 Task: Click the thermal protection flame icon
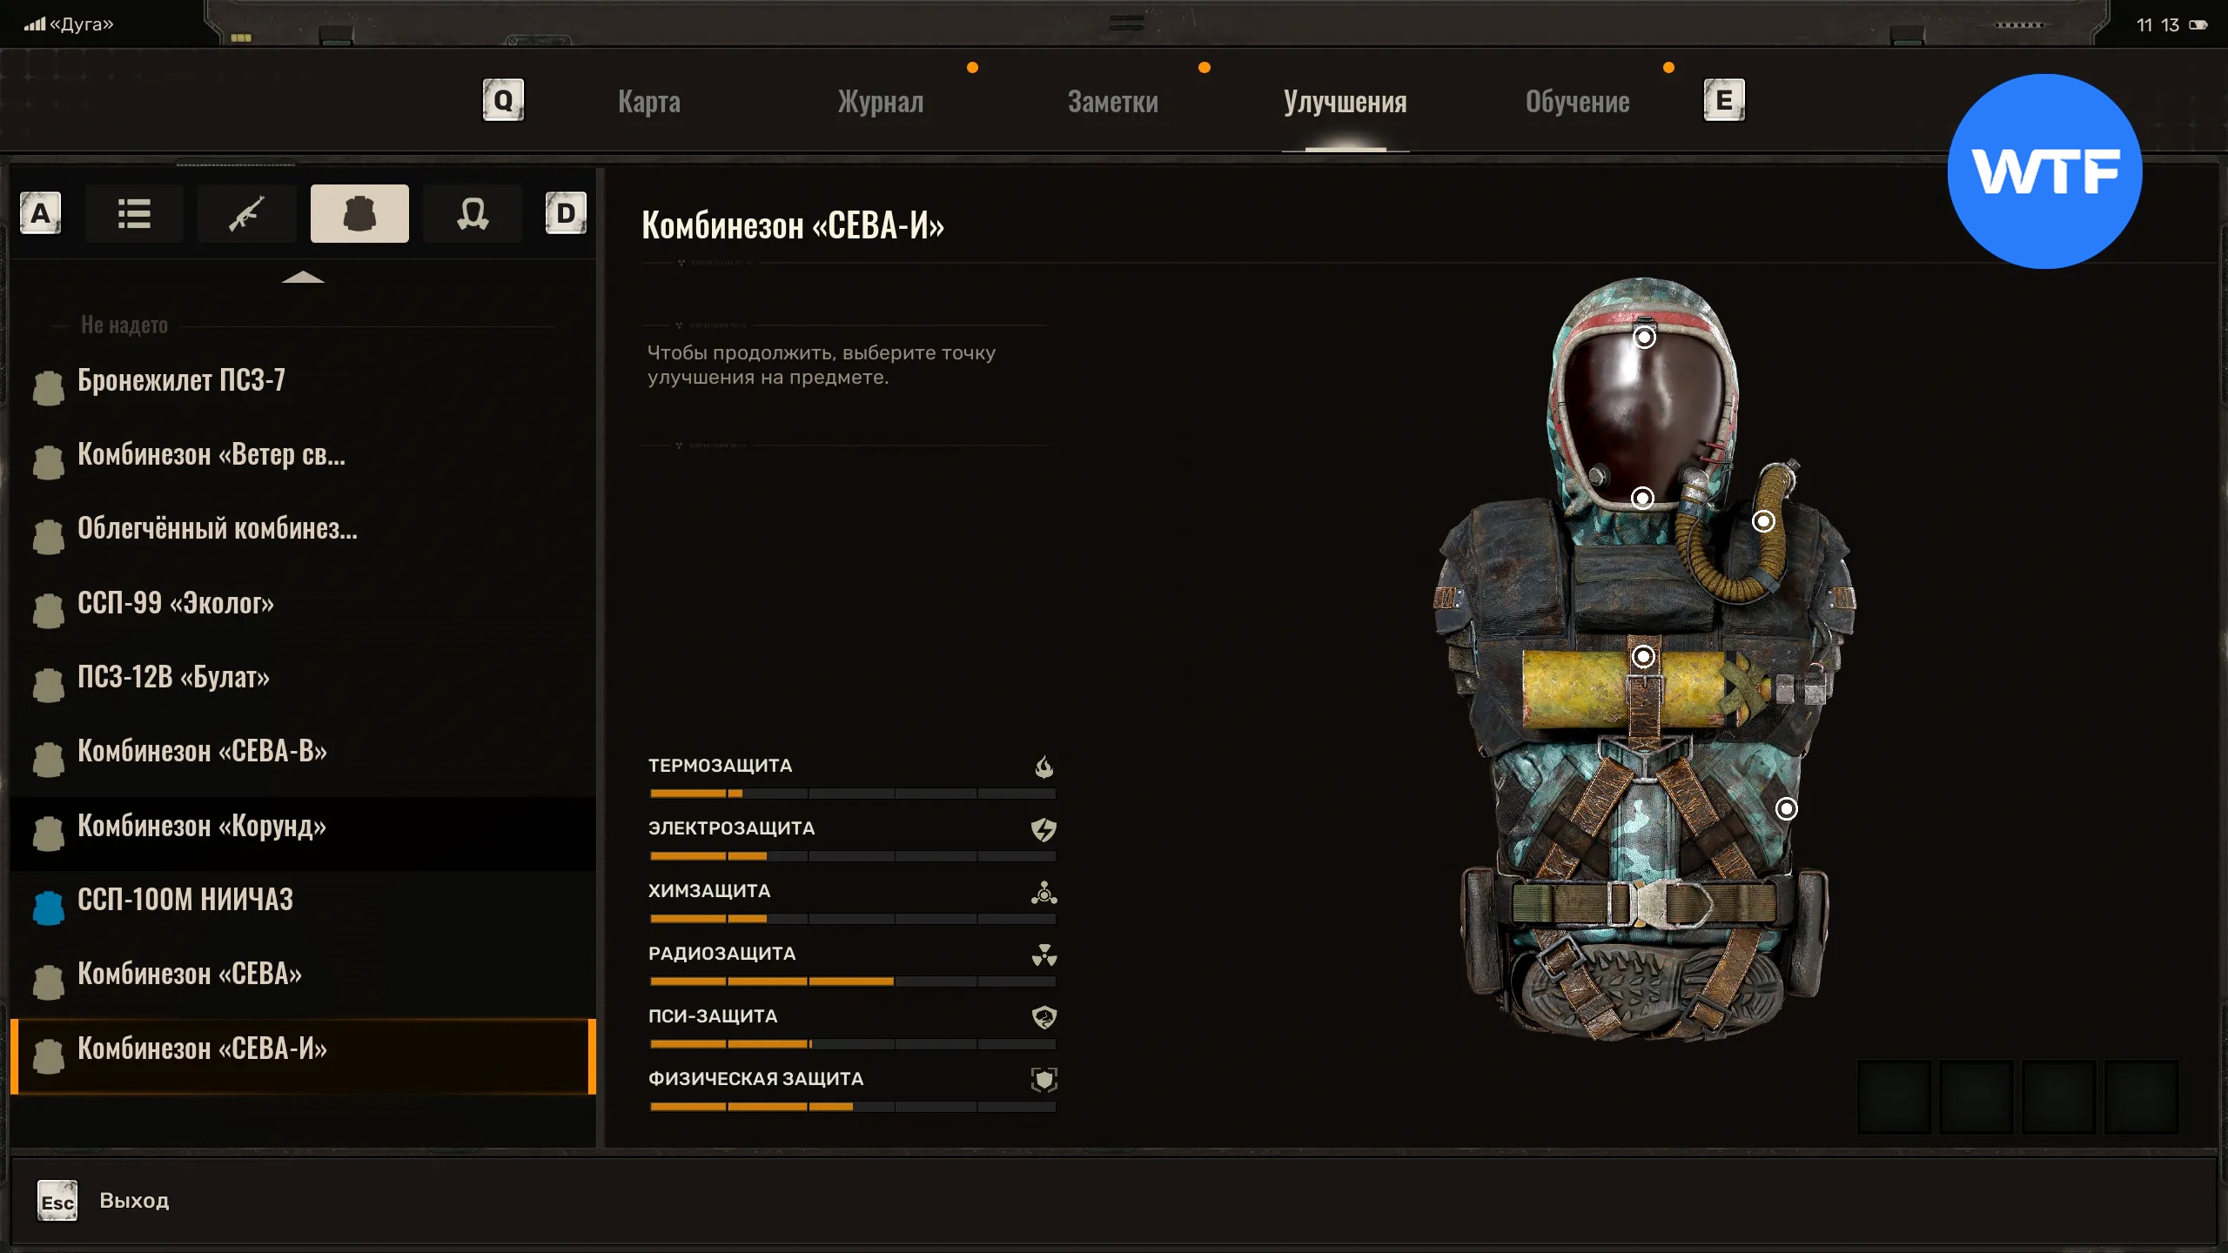(1044, 767)
